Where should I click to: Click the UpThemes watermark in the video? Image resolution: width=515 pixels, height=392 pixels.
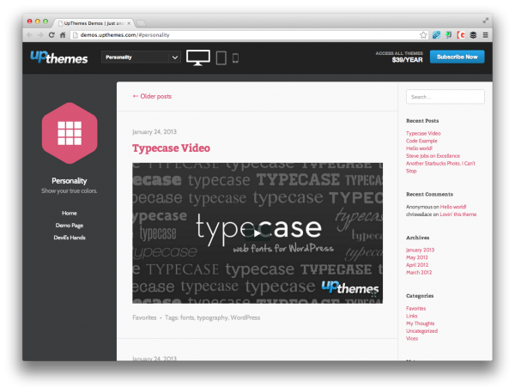tap(350, 287)
